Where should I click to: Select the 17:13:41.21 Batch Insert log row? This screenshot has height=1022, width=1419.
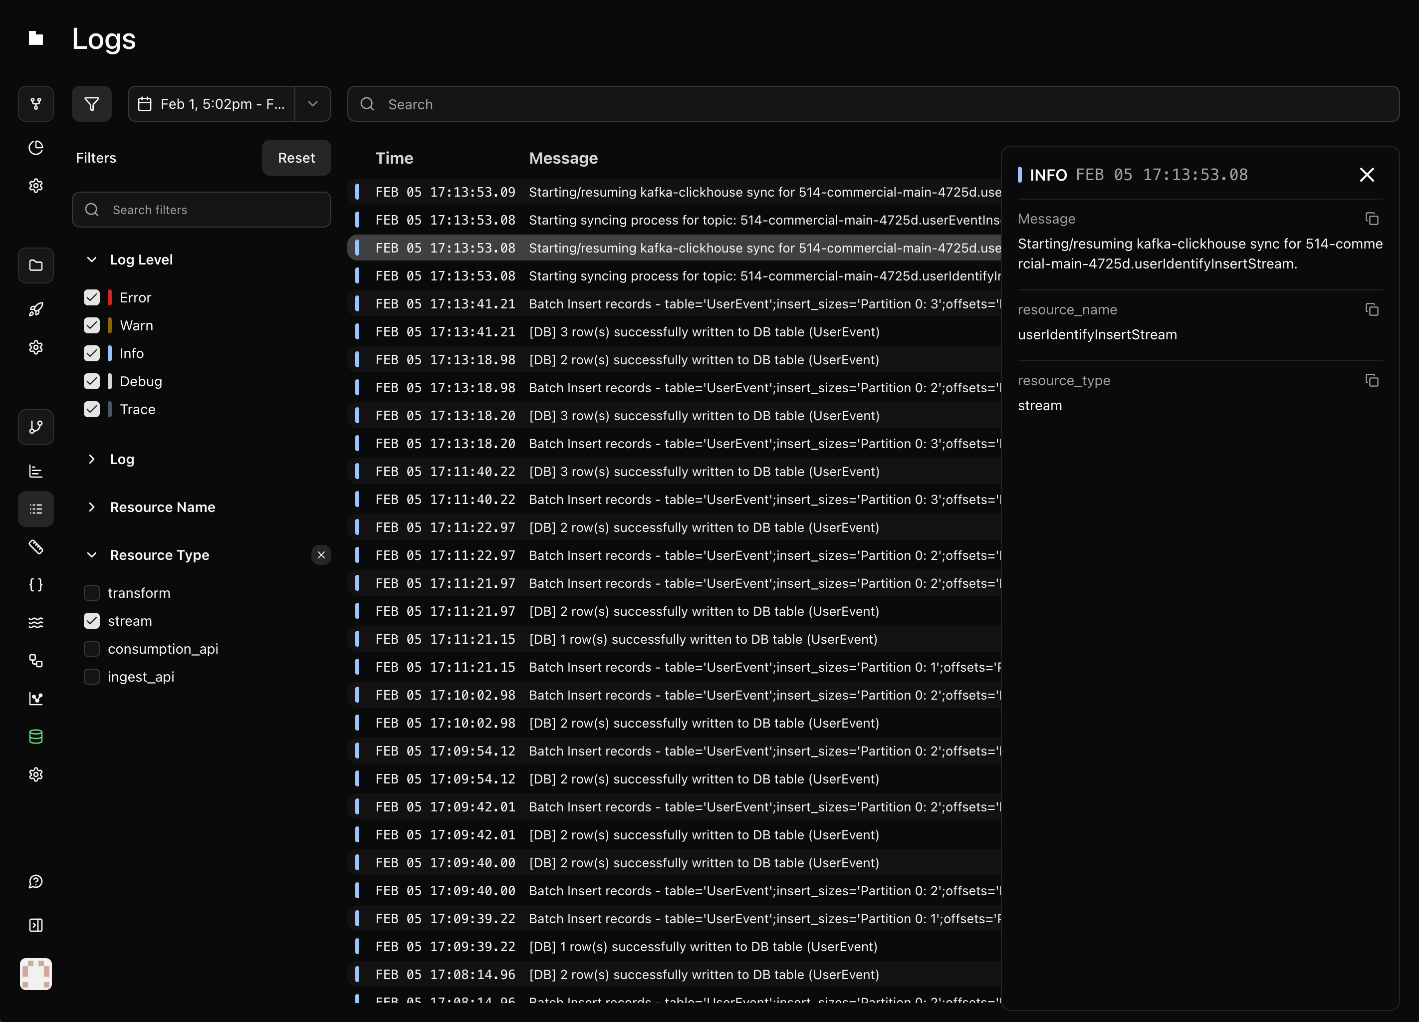(x=688, y=304)
